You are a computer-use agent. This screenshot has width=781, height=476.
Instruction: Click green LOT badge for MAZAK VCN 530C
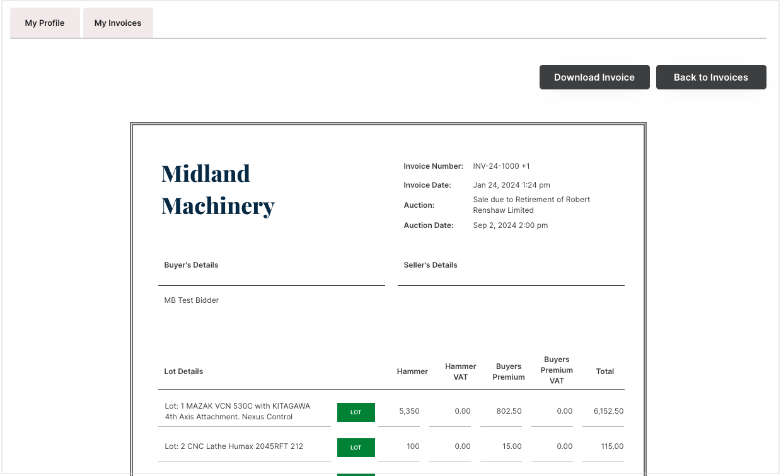point(356,412)
